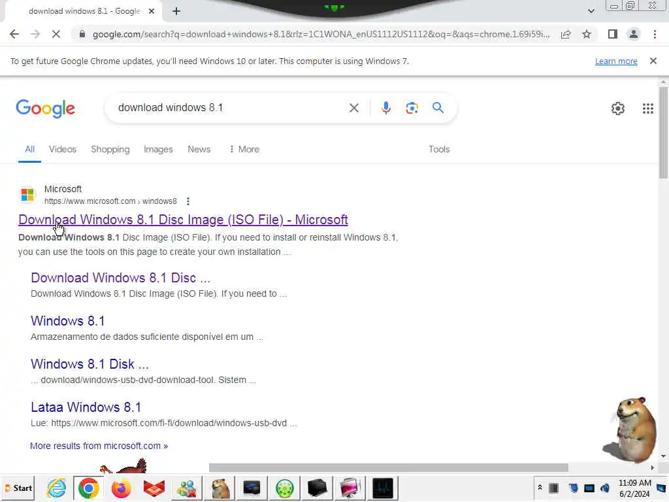Close the download windows 8.1 tab

click(x=152, y=11)
